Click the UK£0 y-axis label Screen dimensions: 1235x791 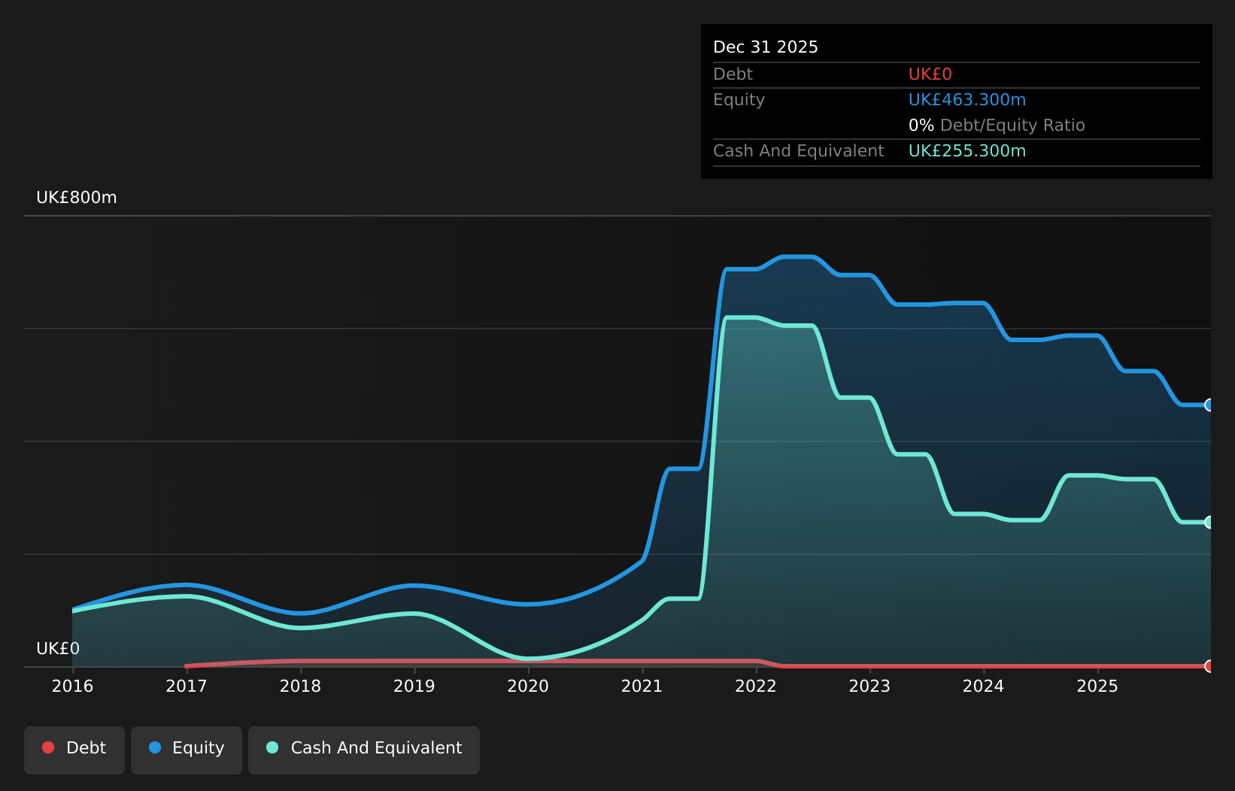pyautogui.click(x=58, y=649)
